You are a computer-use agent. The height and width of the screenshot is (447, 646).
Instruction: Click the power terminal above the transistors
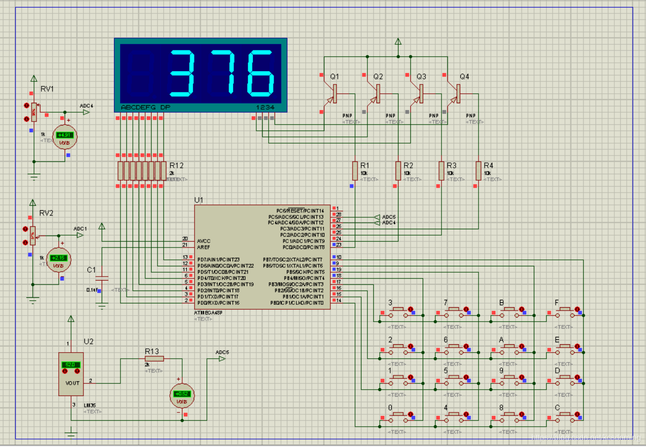tap(398, 42)
